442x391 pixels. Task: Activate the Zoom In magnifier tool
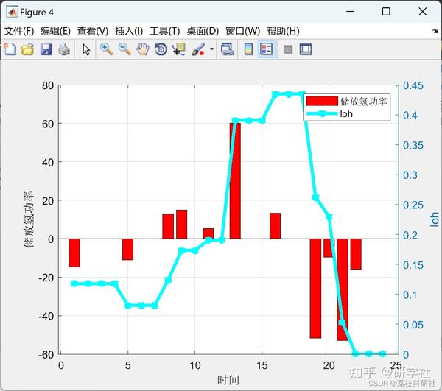pyautogui.click(x=107, y=49)
